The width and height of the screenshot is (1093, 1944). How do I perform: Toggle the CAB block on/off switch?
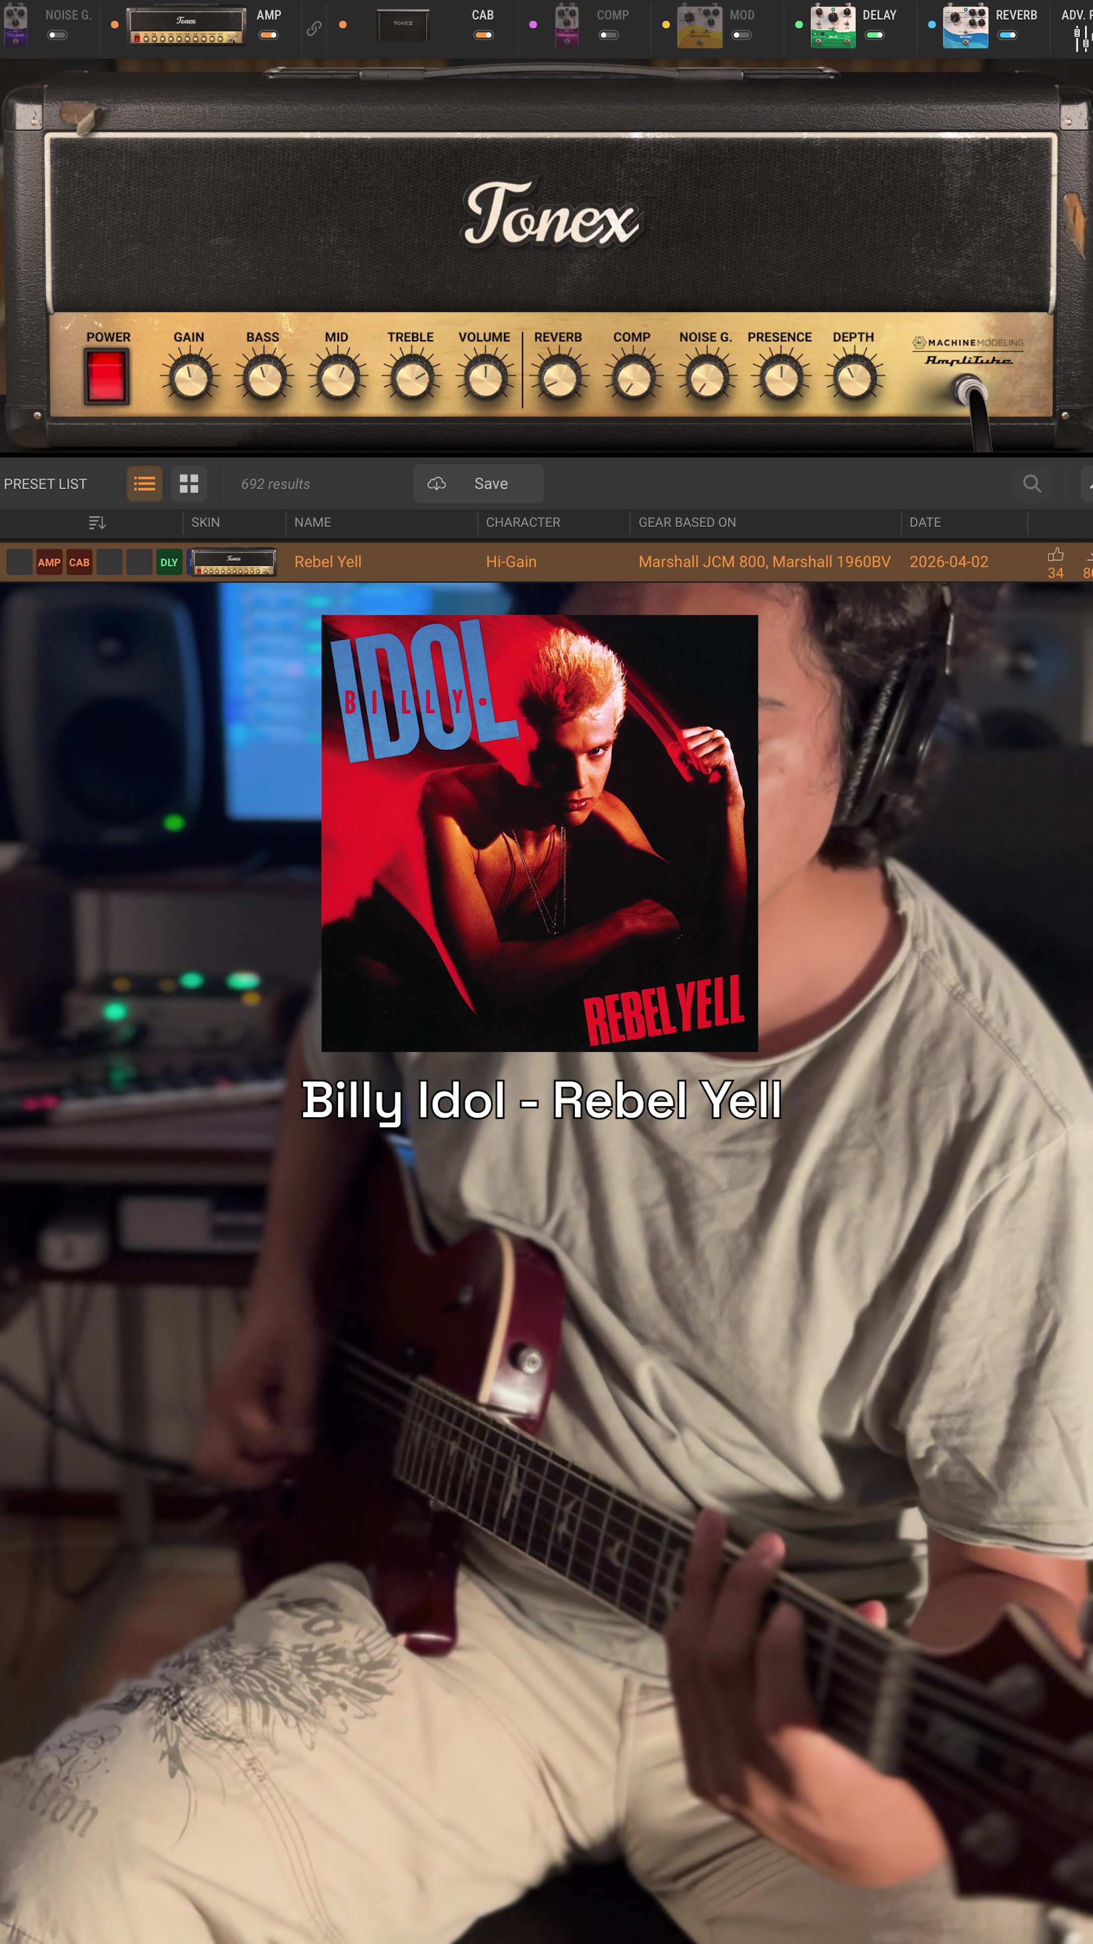[x=483, y=35]
